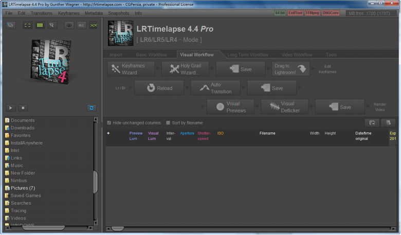Click the play preview button
This screenshot has height=235, width=401.
tap(11, 107)
